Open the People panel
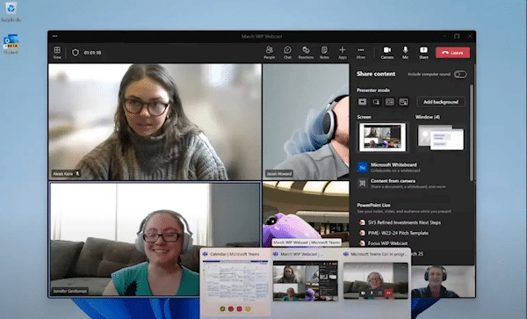The image size is (527, 319). (270, 53)
